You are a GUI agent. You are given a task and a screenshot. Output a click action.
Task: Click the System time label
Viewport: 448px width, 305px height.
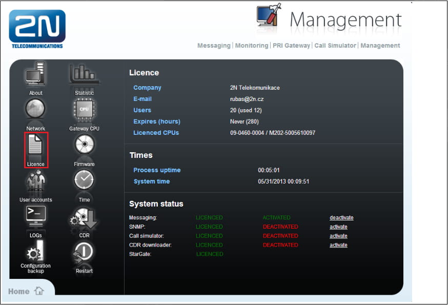click(152, 181)
